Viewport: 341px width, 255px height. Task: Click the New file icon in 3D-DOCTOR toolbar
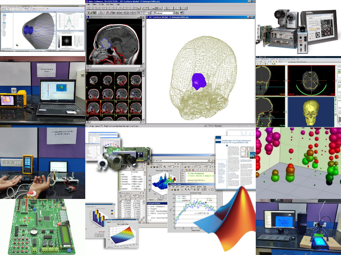click(x=88, y=12)
